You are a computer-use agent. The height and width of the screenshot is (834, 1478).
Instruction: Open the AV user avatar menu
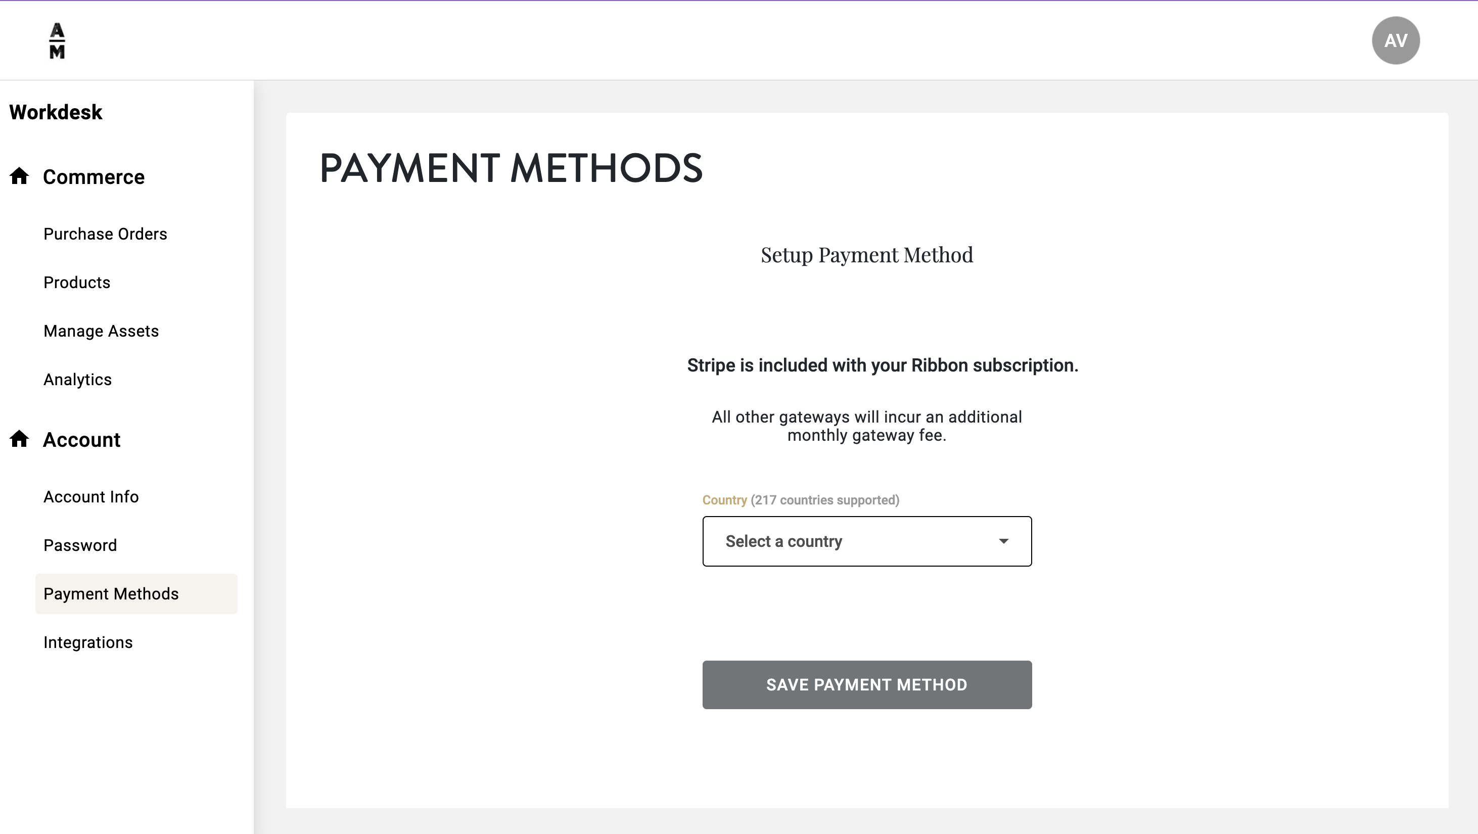point(1396,41)
